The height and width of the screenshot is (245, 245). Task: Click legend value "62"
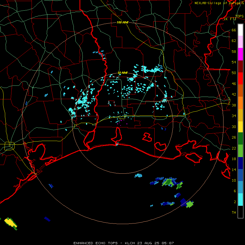[234, 41]
